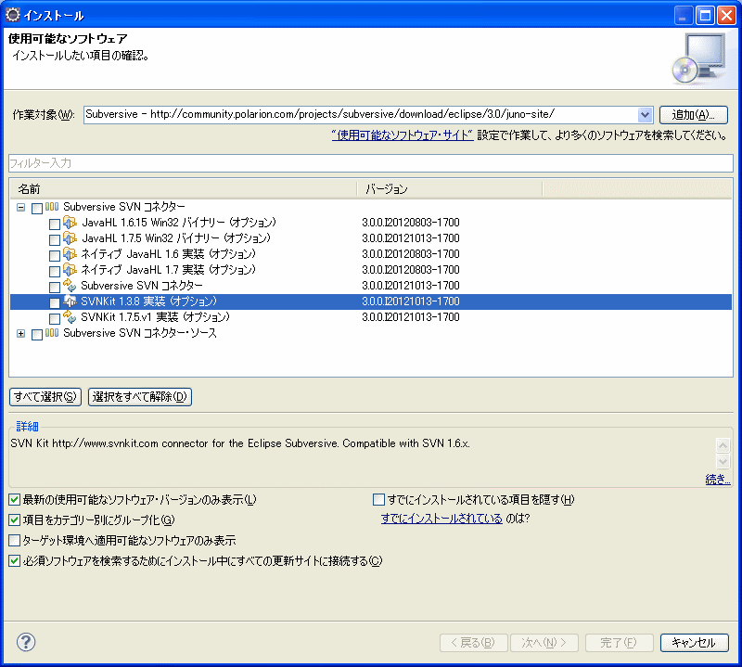
Task: Check the JavaHL 1.6.15 Win32 バイナリー checkbox
Action: (x=55, y=224)
